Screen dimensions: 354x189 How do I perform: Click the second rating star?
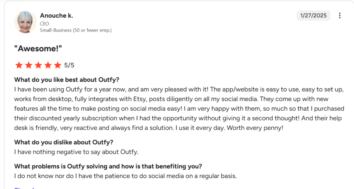[x=28, y=65]
